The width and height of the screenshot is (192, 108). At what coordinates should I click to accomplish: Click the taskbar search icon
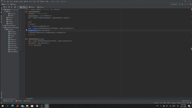coord(7,106)
